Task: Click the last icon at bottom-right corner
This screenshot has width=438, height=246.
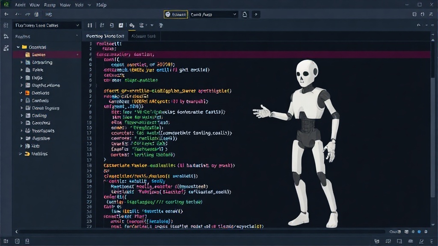Action: [432, 241]
